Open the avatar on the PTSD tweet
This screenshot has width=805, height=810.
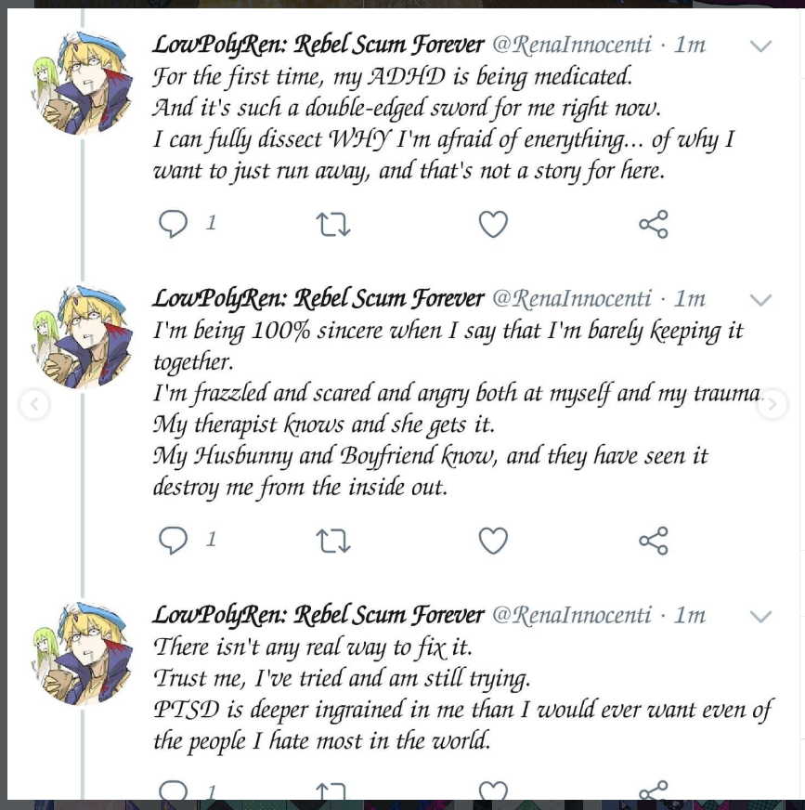[x=83, y=654]
